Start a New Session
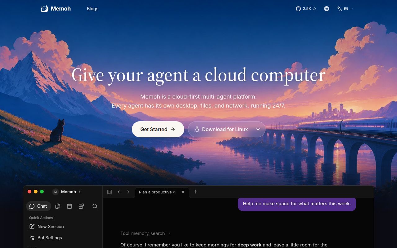Image resolution: width=397 pixels, height=248 pixels. [x=63, y=227]
